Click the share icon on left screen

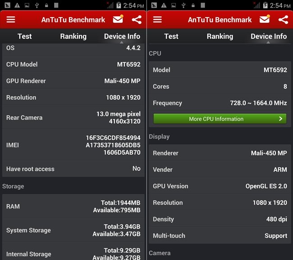(137, 20)
